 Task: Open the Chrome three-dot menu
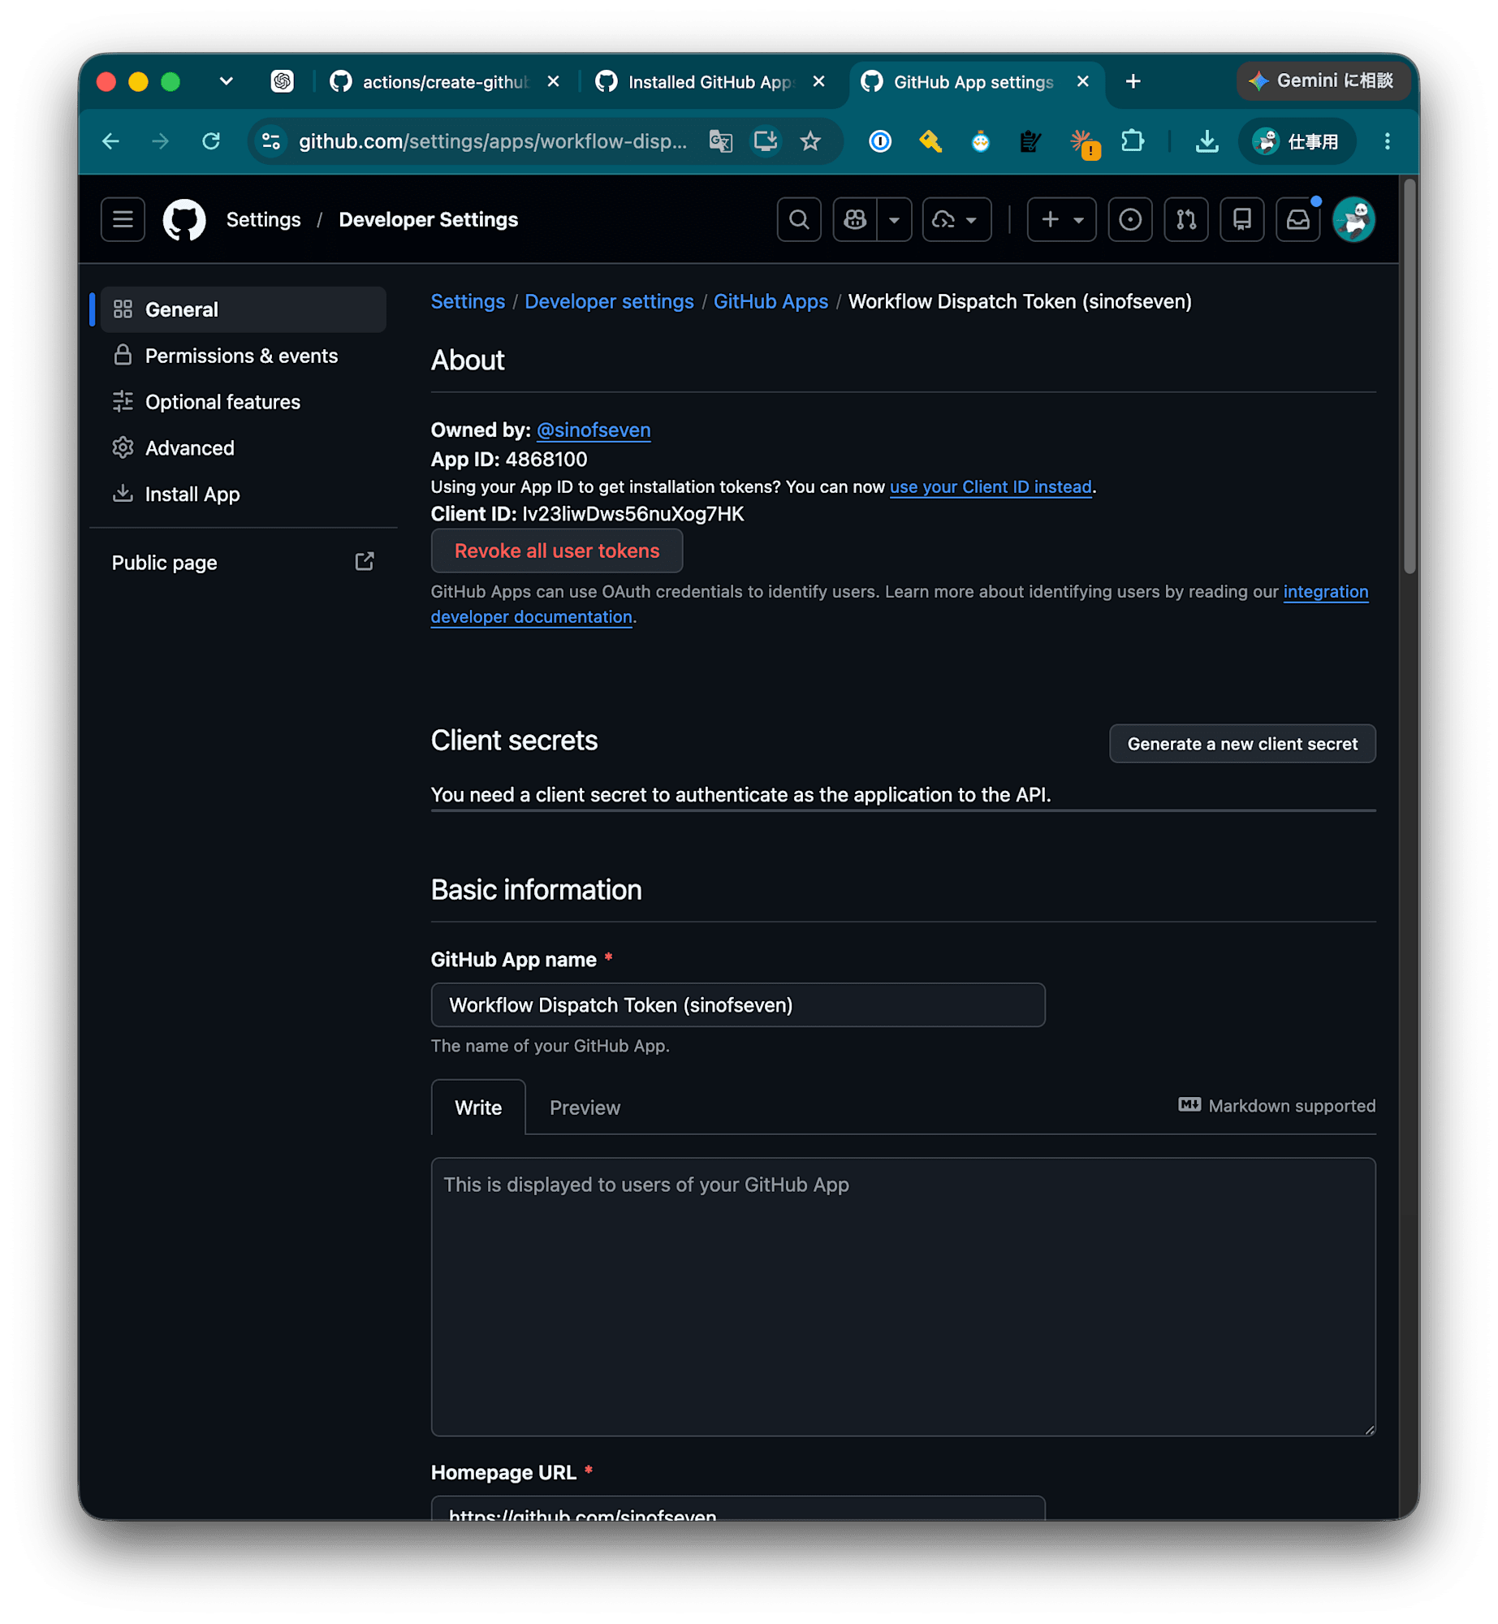1386,141
